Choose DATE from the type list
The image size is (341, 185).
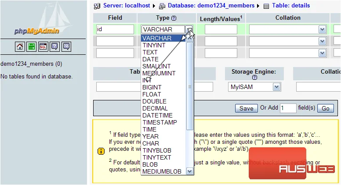(163, 59)
